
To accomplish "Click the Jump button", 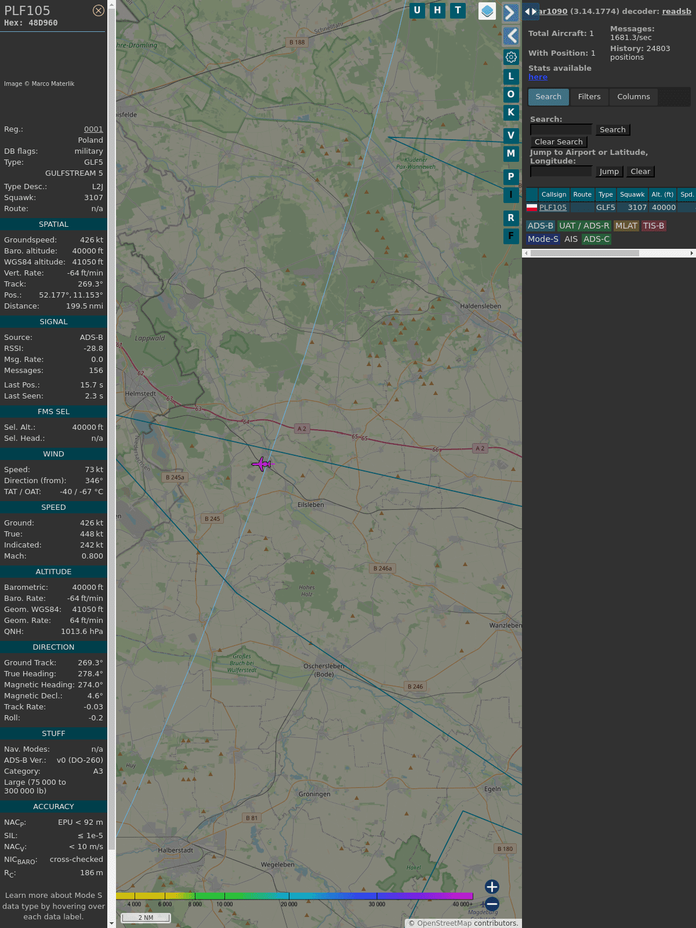I will [x=609, y=172].
